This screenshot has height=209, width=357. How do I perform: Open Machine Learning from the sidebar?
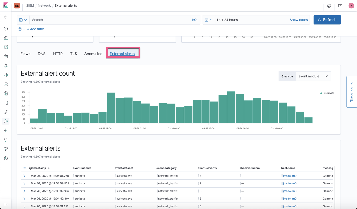click(x=5, y=75)
